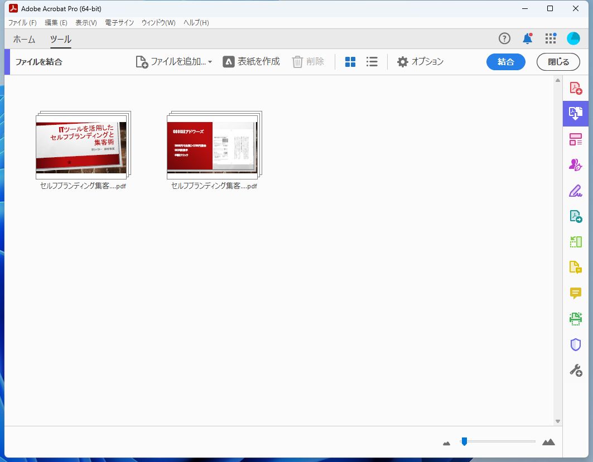
Task: Select the Fill & Sign tool
Action: click(x=576, y=191)
